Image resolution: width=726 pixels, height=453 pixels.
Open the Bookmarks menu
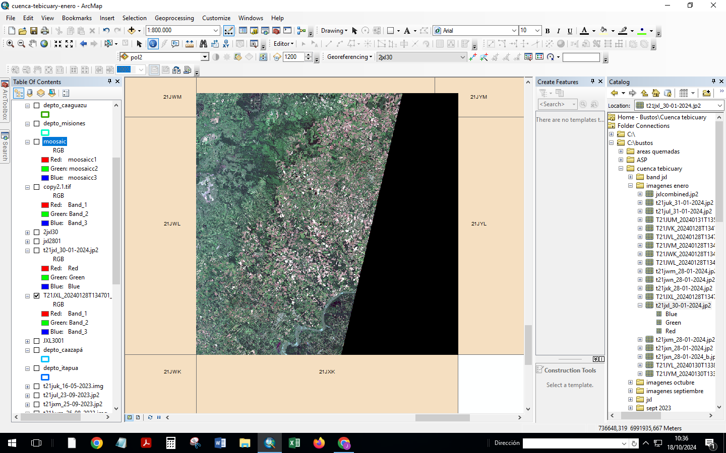point(77,18)
